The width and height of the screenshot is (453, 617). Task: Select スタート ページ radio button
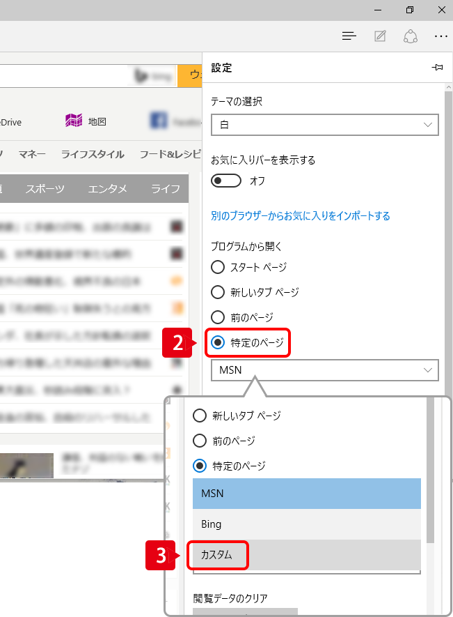218,267
